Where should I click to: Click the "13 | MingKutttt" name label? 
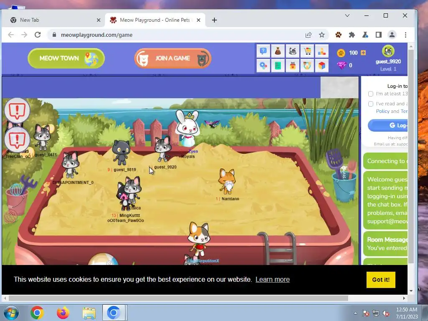(125, 215)
